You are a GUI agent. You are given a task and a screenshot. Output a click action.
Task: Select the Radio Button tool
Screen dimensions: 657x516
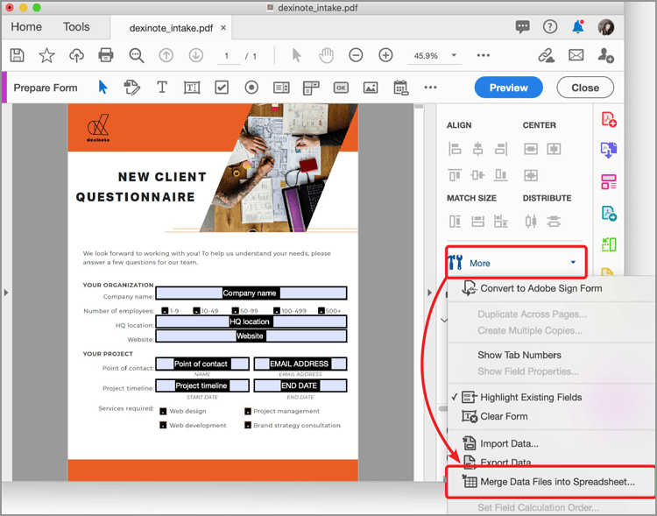click(x=251, y=88)
